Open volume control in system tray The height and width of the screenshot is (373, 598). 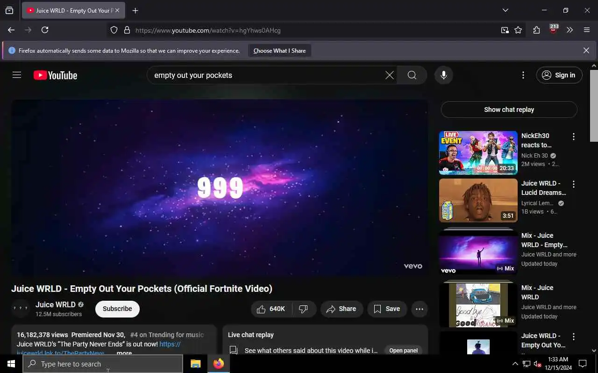tap(538, 364)
